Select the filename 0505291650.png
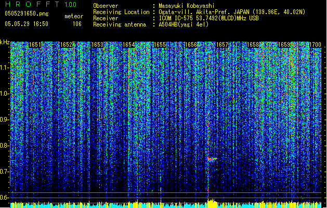This screenshot has width=327, height=208. point(27,14)
